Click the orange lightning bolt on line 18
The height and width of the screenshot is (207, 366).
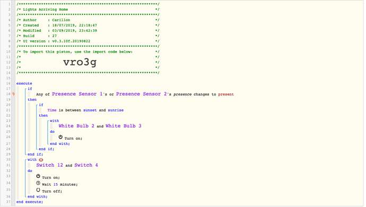tap(14, 94)
